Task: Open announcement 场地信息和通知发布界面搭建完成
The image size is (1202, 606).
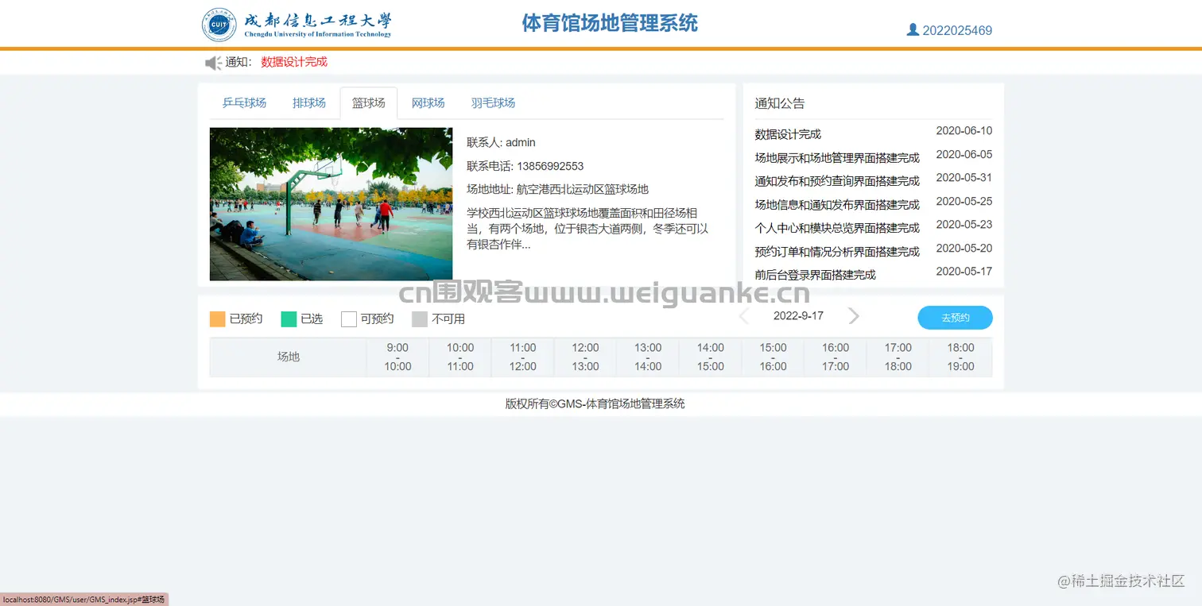Action: click(x=837, y=205)
